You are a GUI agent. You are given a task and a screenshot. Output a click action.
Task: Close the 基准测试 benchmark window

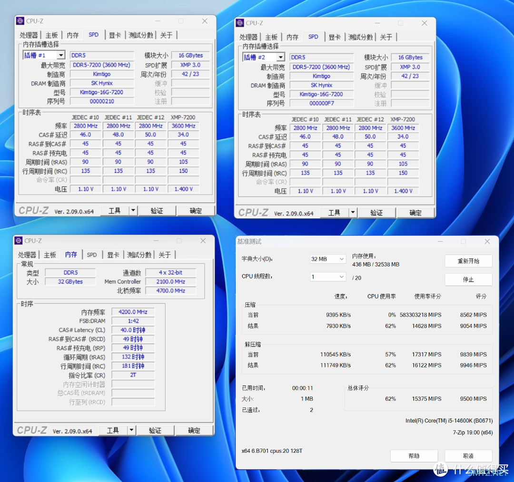click(487, 241)
